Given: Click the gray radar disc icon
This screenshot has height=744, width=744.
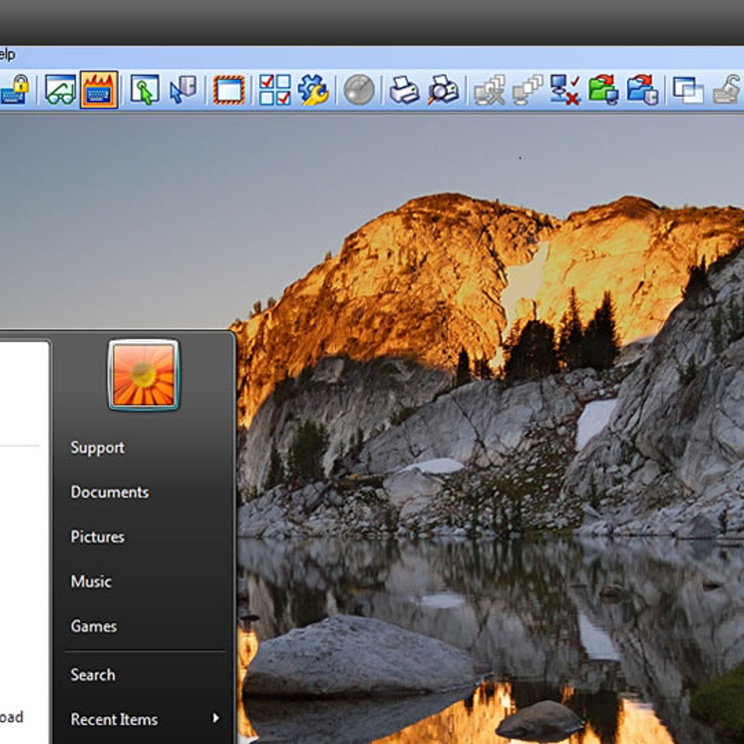Looking at the screenshot, I should pos(359,91).
